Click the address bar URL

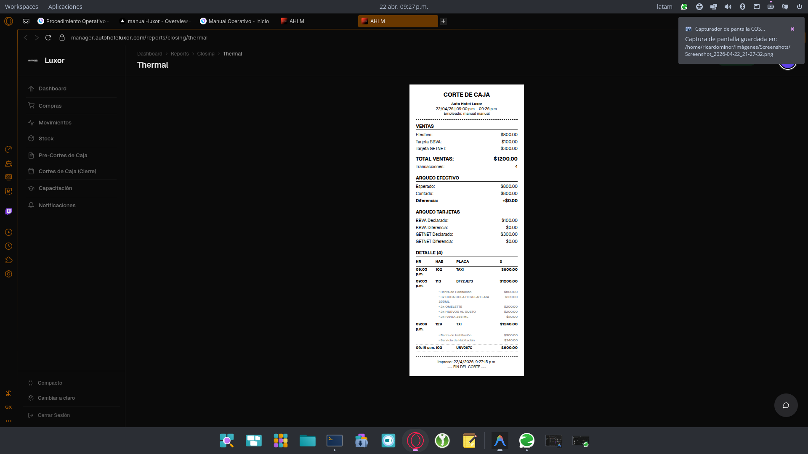click(x=139, y=38)
